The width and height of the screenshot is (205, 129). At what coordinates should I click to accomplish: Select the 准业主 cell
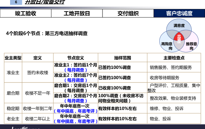(x=13, y=72)
